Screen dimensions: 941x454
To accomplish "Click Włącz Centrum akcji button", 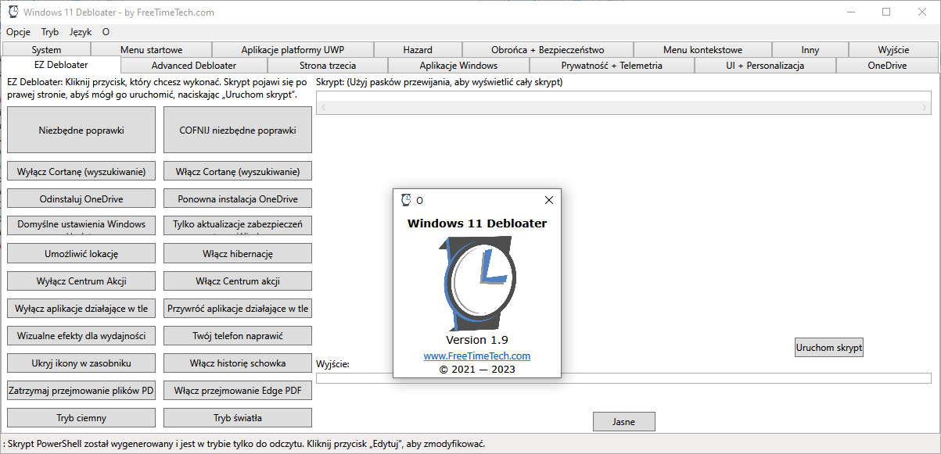I will point(238,281).
